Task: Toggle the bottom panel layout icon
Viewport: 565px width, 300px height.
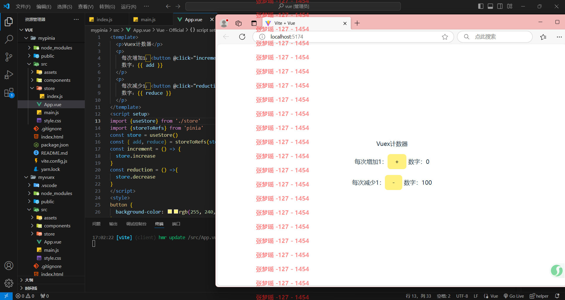Action: click(490, 6)
